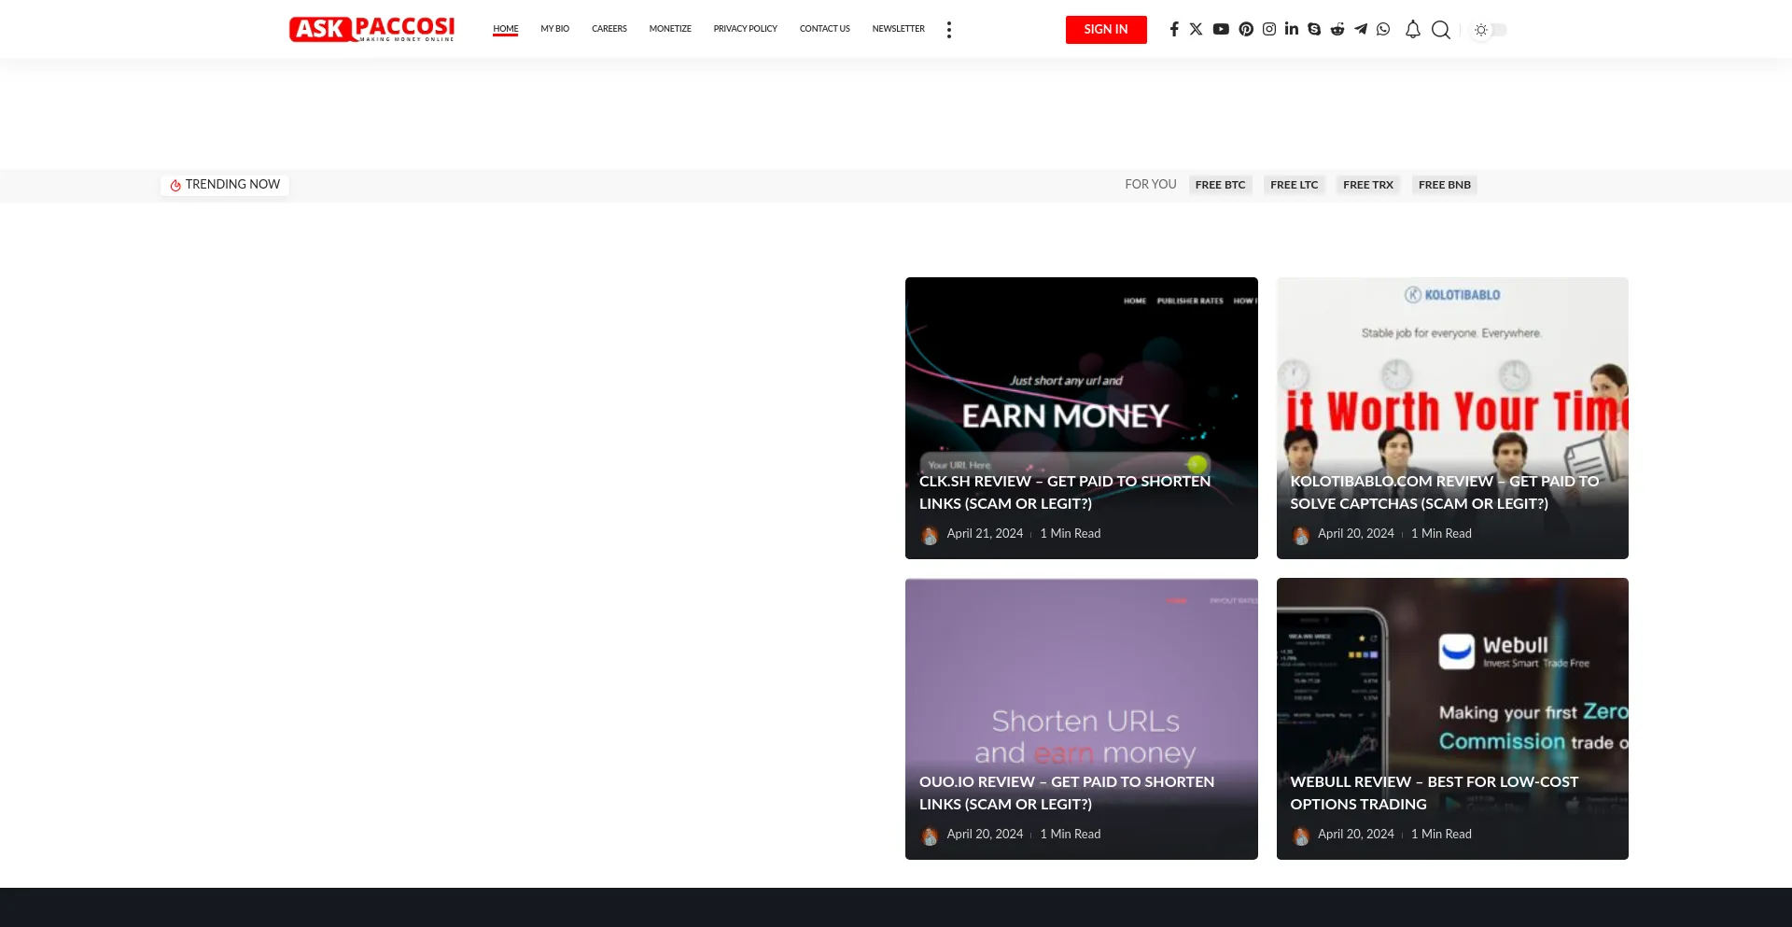Screen dimensions: 1792x927
Task: Open the Webull Review article title
Action: [1435, 793]
